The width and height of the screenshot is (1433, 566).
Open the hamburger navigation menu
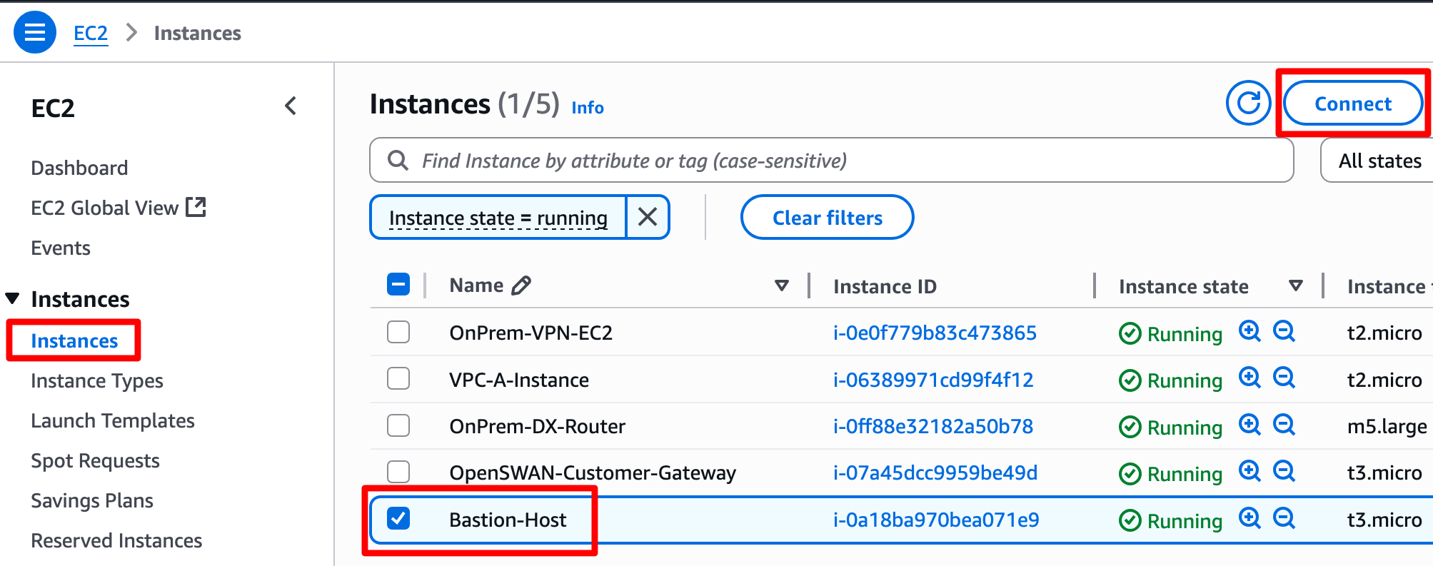tap(34, 33)
